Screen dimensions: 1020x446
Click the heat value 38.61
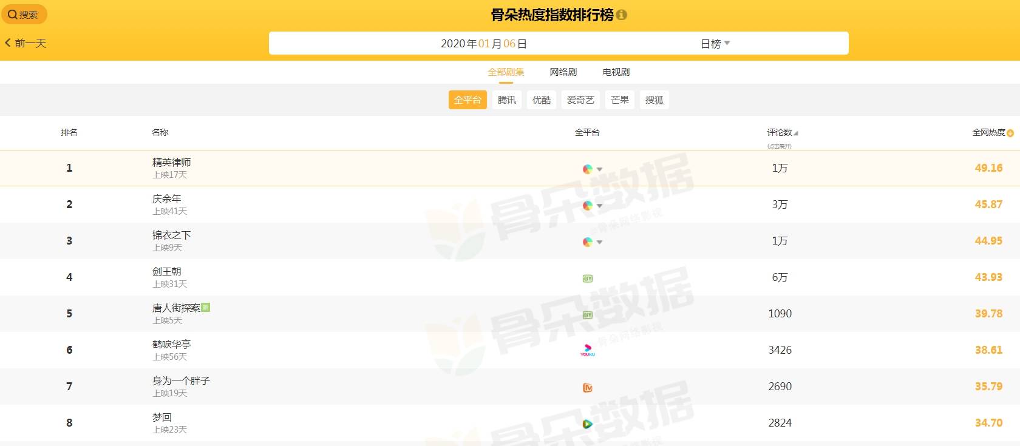(x=988, y=350)
